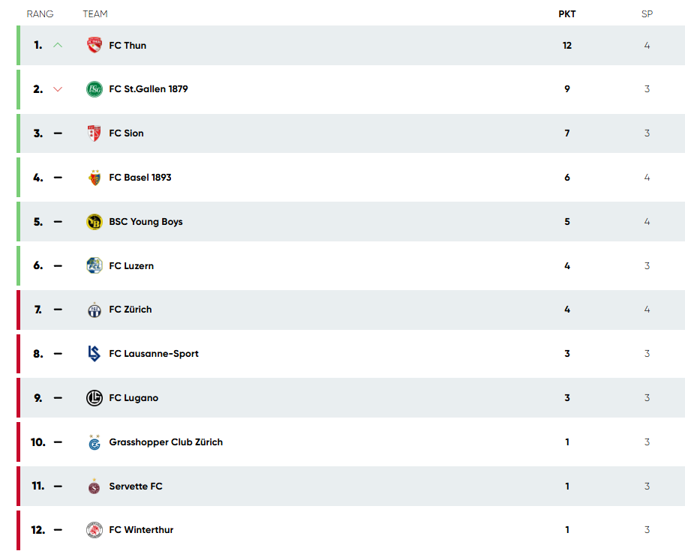The width and height of the screenshot is (685, 557).
Task: Open the FC Winterthur team name link
Action: 141,530
